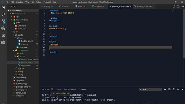
Task: Open the editor More Actions ellipsis
Action: pyautogui.click(x=182, y=6)
